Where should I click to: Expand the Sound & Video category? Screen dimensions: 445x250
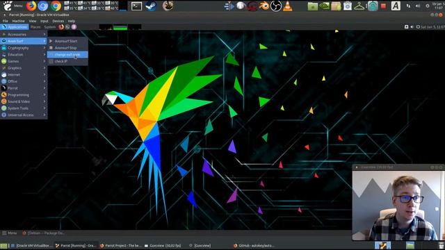(x=24, y=101)
